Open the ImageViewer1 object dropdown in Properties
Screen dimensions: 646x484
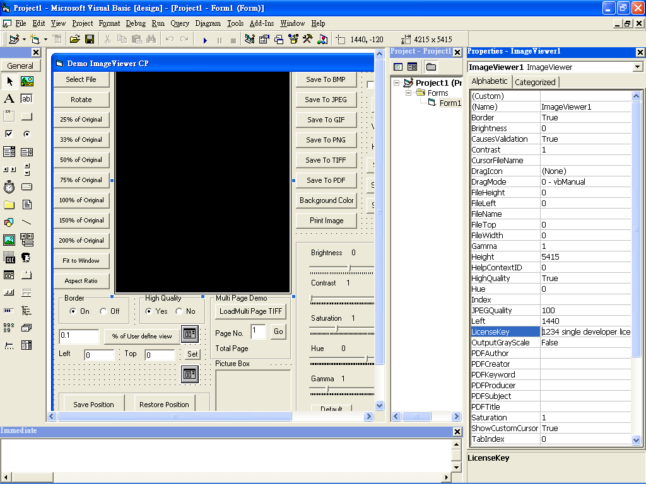click(637, 67)
